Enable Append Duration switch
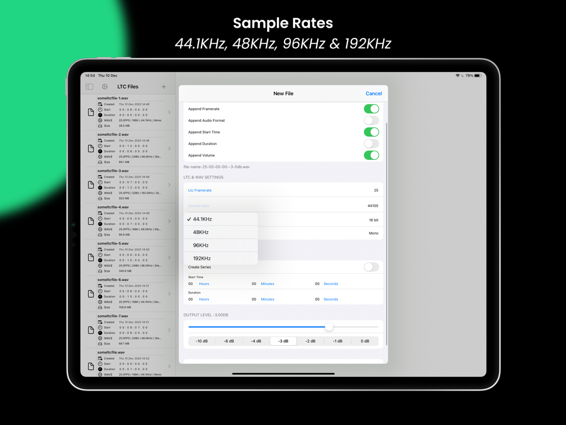This screenshot has height=425, width=566. 371,143
